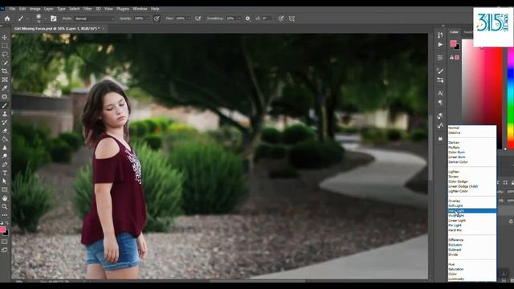Enable airbrush-style build-up
The width and height of the screenshot is (514, 289).
click(x=198, y=18)
